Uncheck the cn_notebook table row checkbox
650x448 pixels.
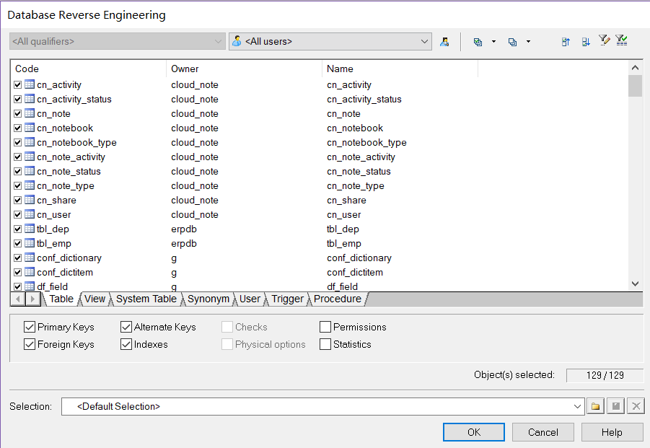tap(18, 128)
